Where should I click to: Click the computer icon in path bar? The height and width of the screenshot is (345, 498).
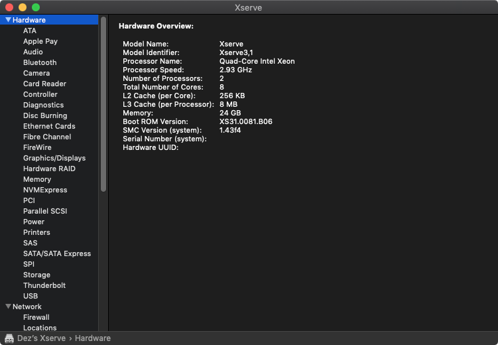[9, 338]
